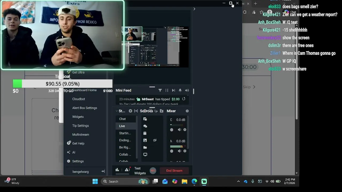Open a new tab in Edge browser
Viewport: 342px width, 192px height.
coord(255,3)
